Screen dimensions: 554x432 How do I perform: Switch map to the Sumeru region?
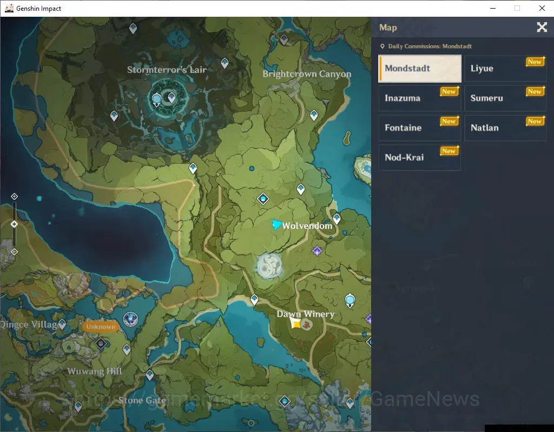tap(506, 98)
